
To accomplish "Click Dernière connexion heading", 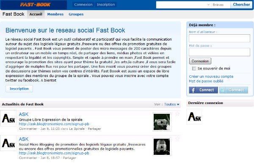I will pos(206,103).
